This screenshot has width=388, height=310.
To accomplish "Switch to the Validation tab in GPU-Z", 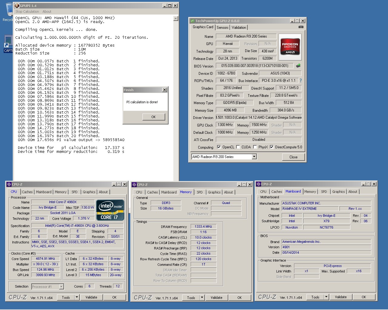I will click(x=239, y=28).
